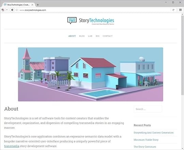Follow the 'transmedia' hyperlink
184x150 pixels.
[x=12, y=146]
